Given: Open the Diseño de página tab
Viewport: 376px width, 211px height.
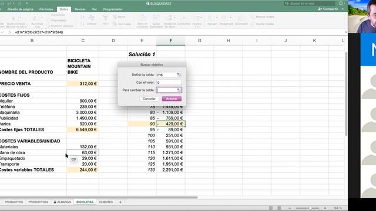Looking at the screenshot, I should click(20, 9).
